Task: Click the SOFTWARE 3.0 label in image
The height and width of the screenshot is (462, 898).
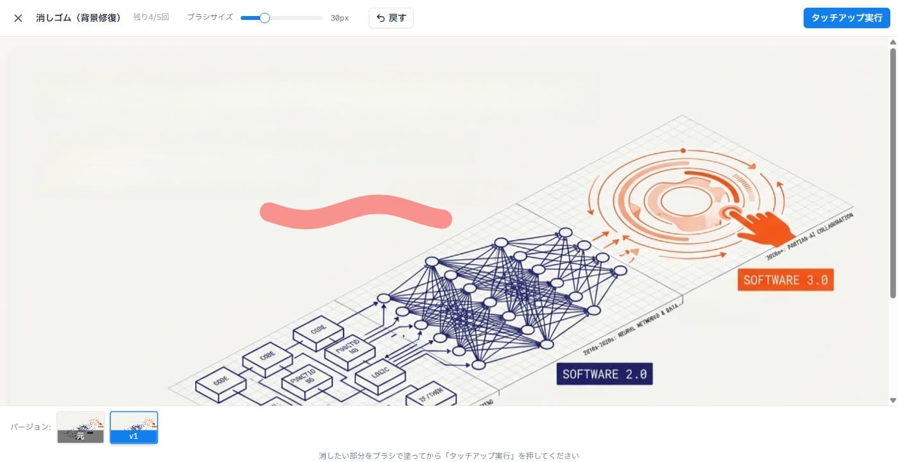Action: pos(786,280)
